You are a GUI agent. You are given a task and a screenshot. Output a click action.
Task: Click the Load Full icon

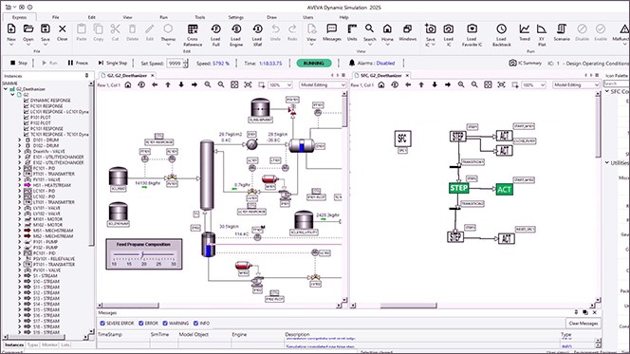215,28
